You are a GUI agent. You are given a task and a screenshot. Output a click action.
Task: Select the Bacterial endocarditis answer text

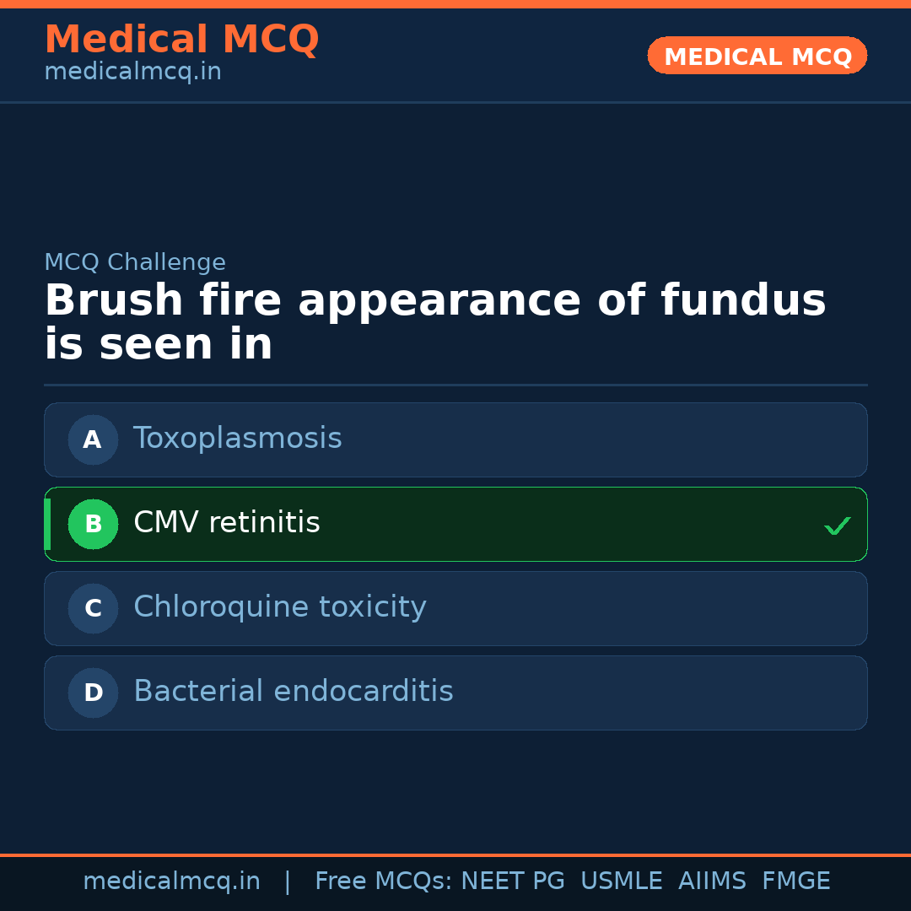click(x=293, y=692)
